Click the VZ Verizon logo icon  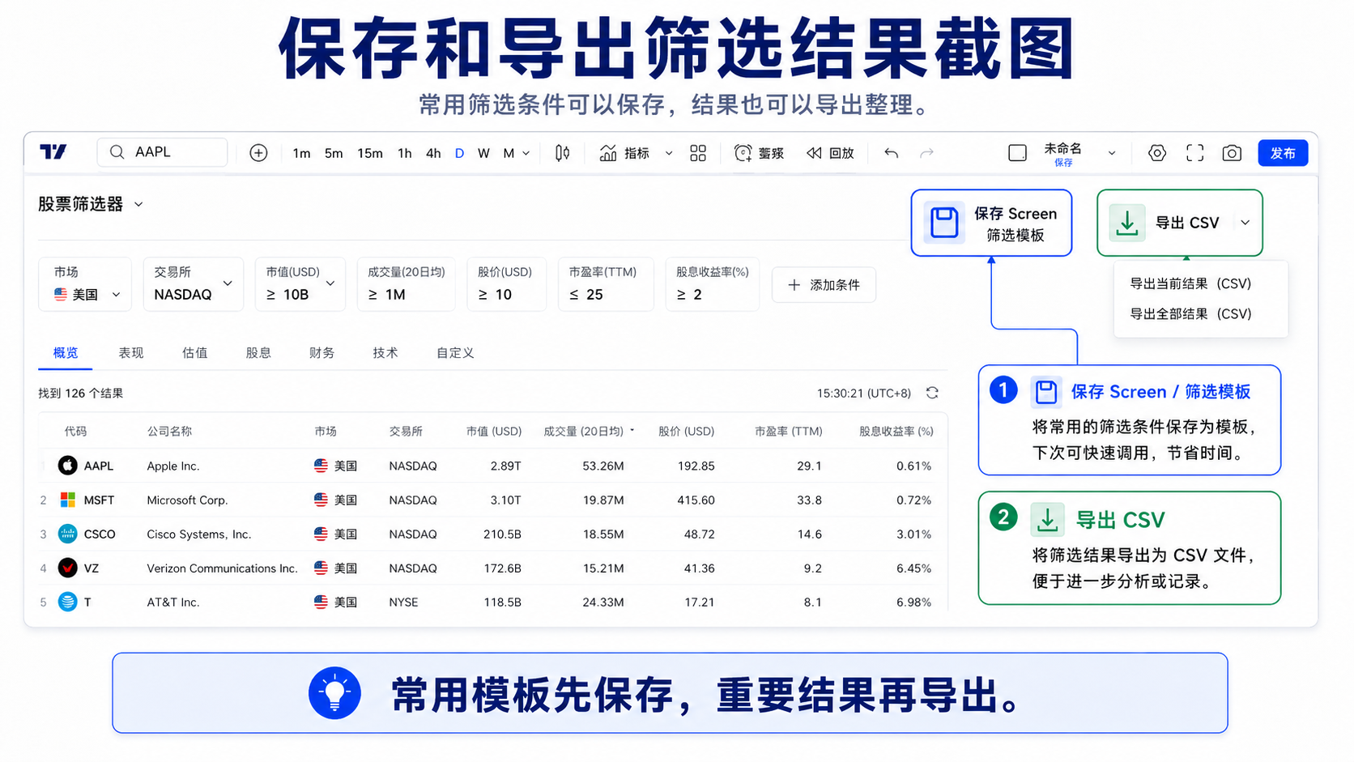pyautogui.click(x=68, y=568)
